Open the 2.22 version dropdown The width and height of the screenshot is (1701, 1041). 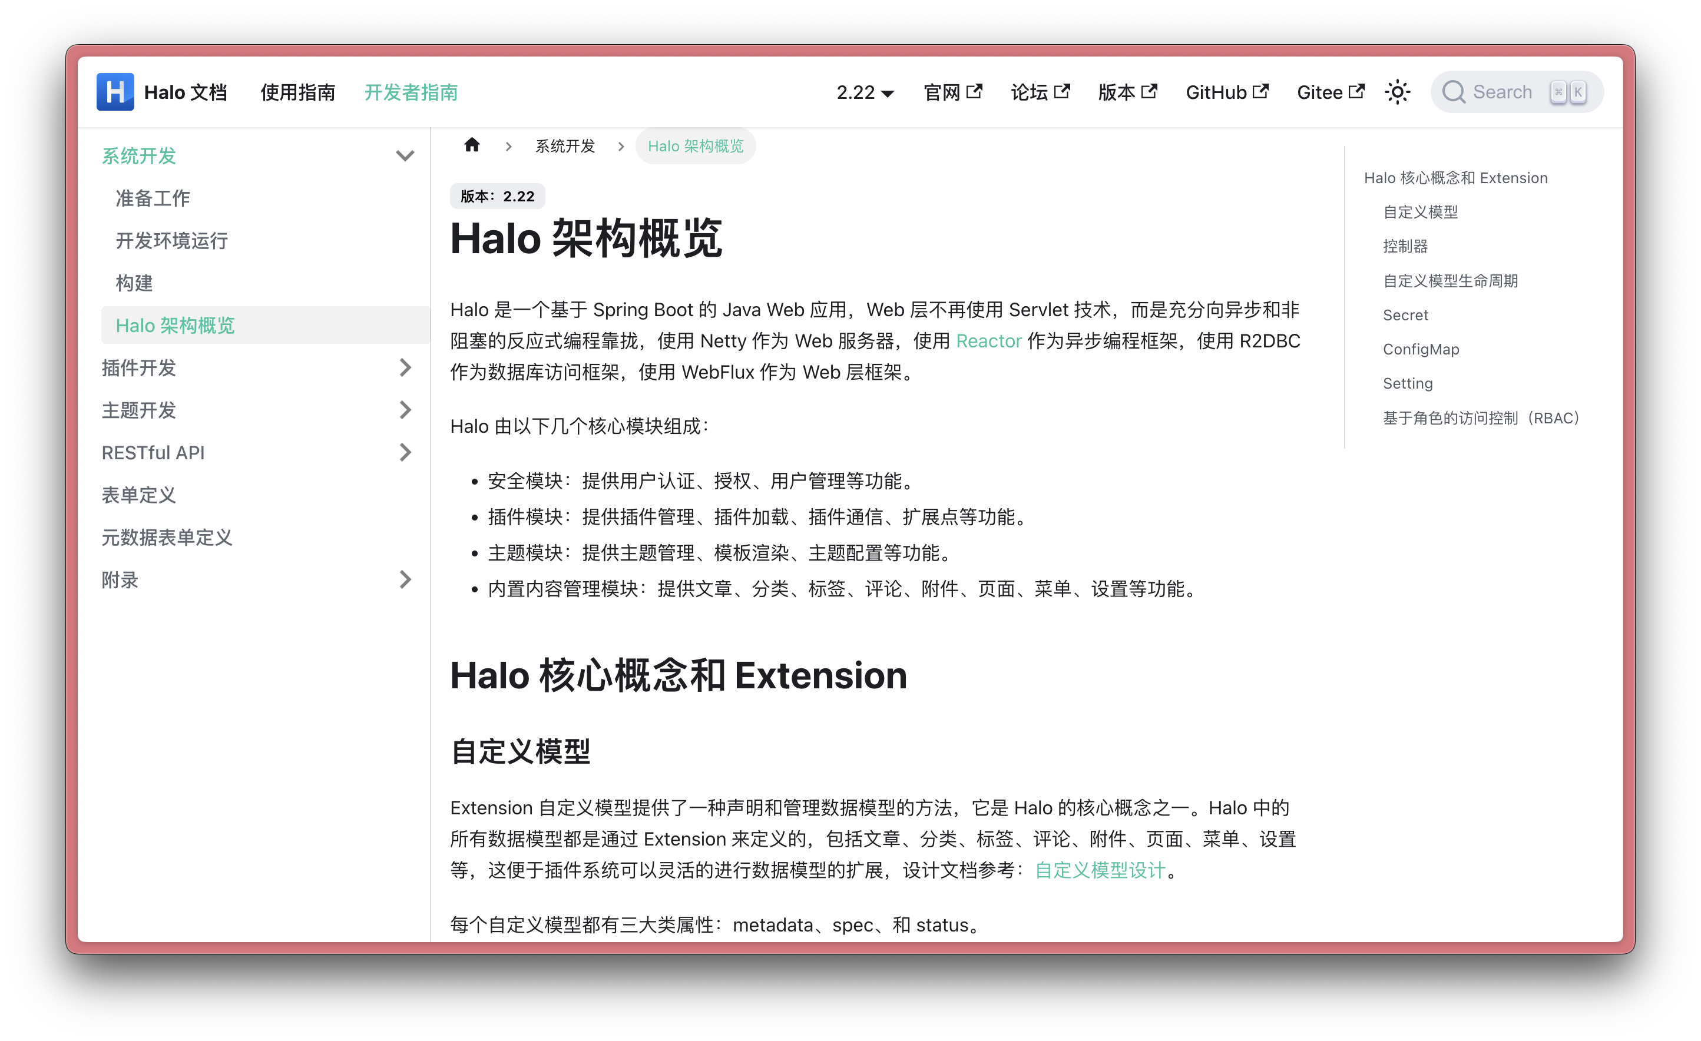(864, 92)
